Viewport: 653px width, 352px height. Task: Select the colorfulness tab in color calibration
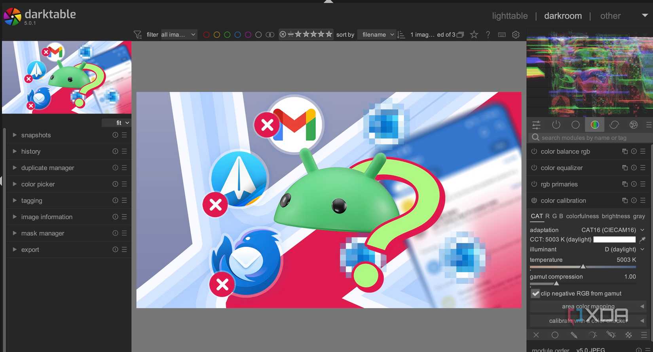[x=582, y=216]
